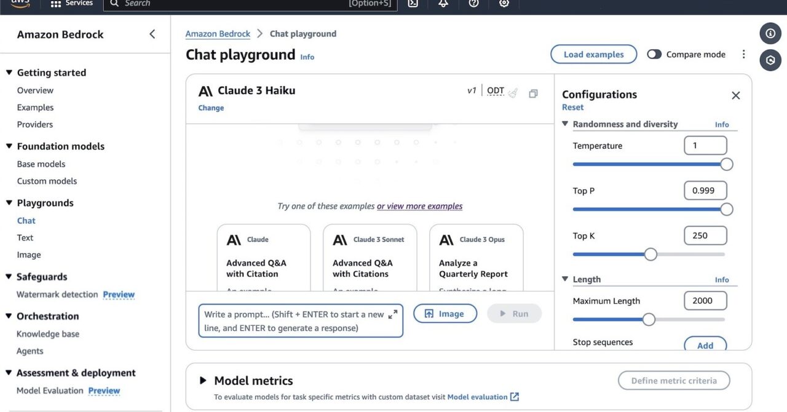Open Providers in the sidebar
The height and width of the screenshot is (412, 787).
click(x=35, y=124)
